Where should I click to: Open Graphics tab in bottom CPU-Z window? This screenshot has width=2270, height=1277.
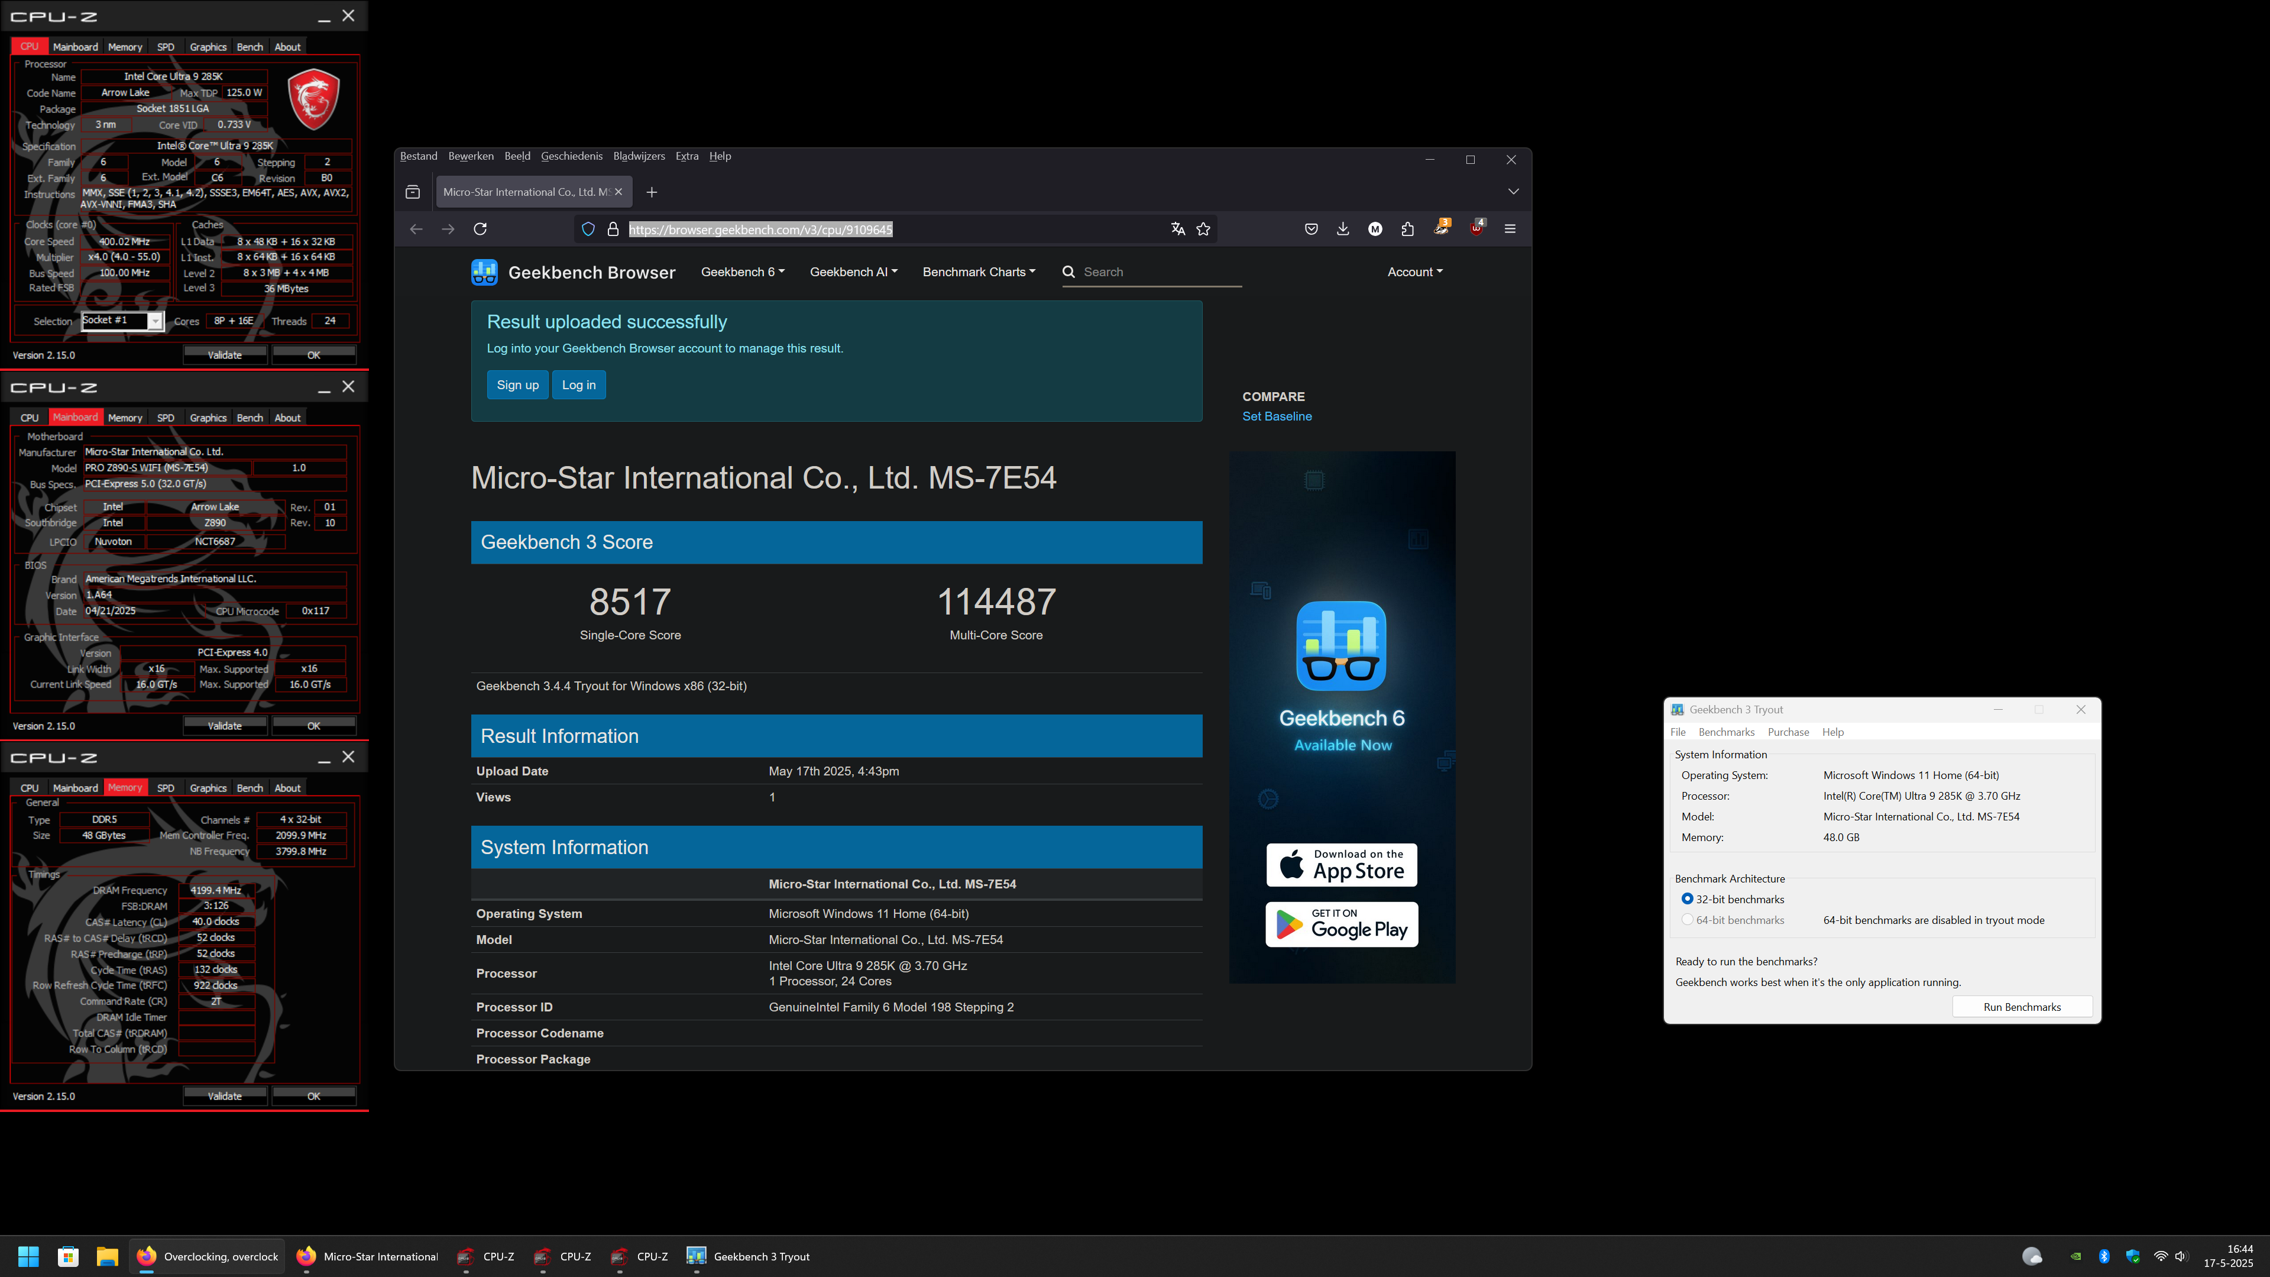click(x=208, y=788)
